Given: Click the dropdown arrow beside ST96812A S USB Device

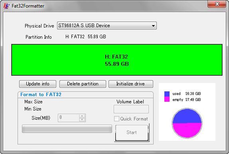Looking at the screenshot, I should click(153, 26).
